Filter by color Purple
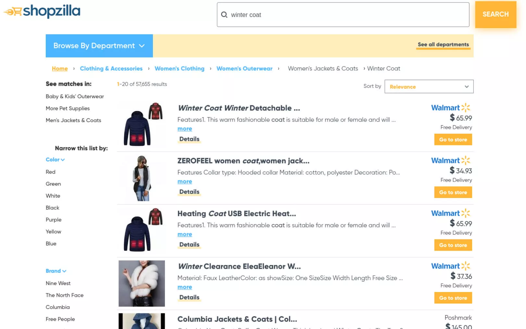The width and height of the screenshot is (526, 329). [x=54, y=220]
